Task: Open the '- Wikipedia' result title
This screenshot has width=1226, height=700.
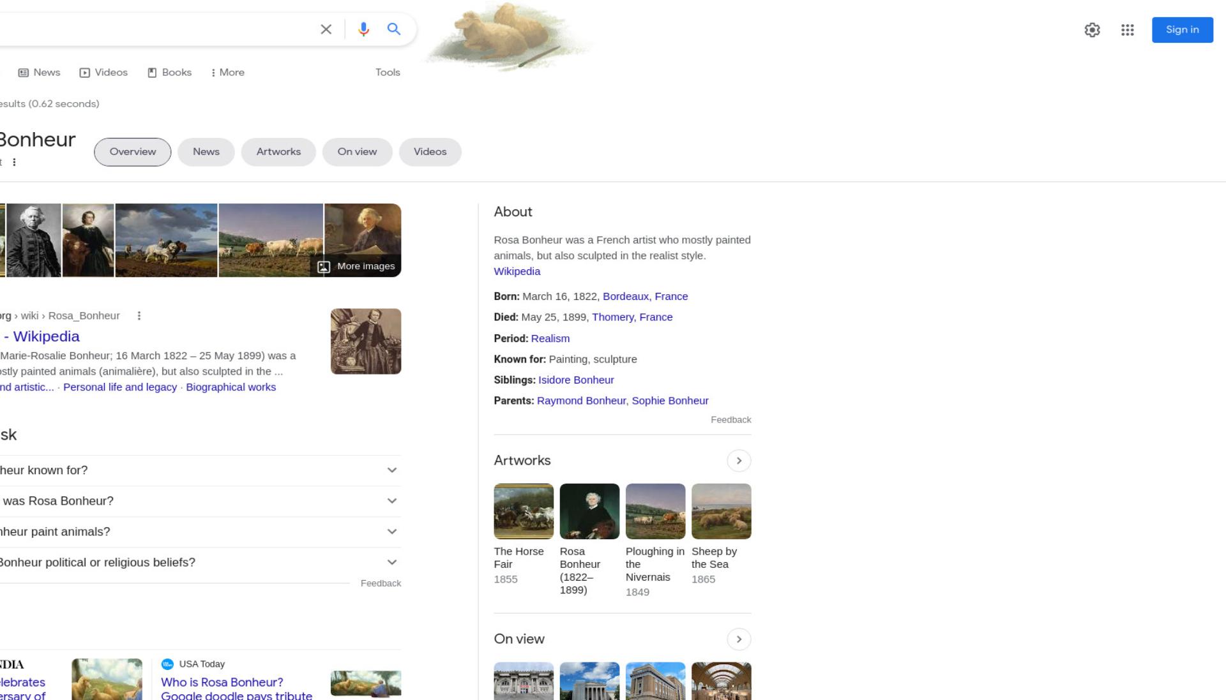Action: tap(42, 336)
